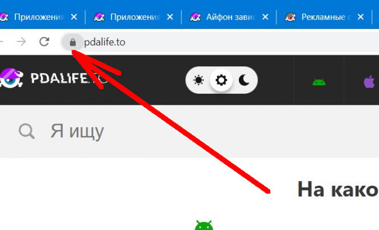Open the Рекламные tab
Screen dimensions: 379x230
pyautogui.click(x=319, y=17)
